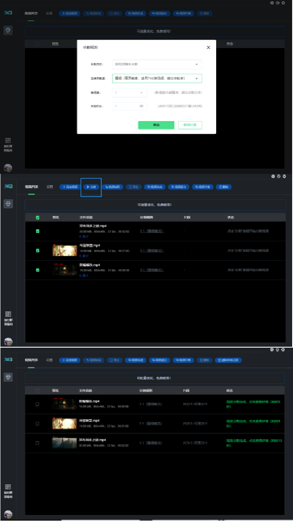Image resolution: width=293 pixels, height=521 pixels.
Task: Click the highlighted 分割 play button
Action: [x=92, y=187]
